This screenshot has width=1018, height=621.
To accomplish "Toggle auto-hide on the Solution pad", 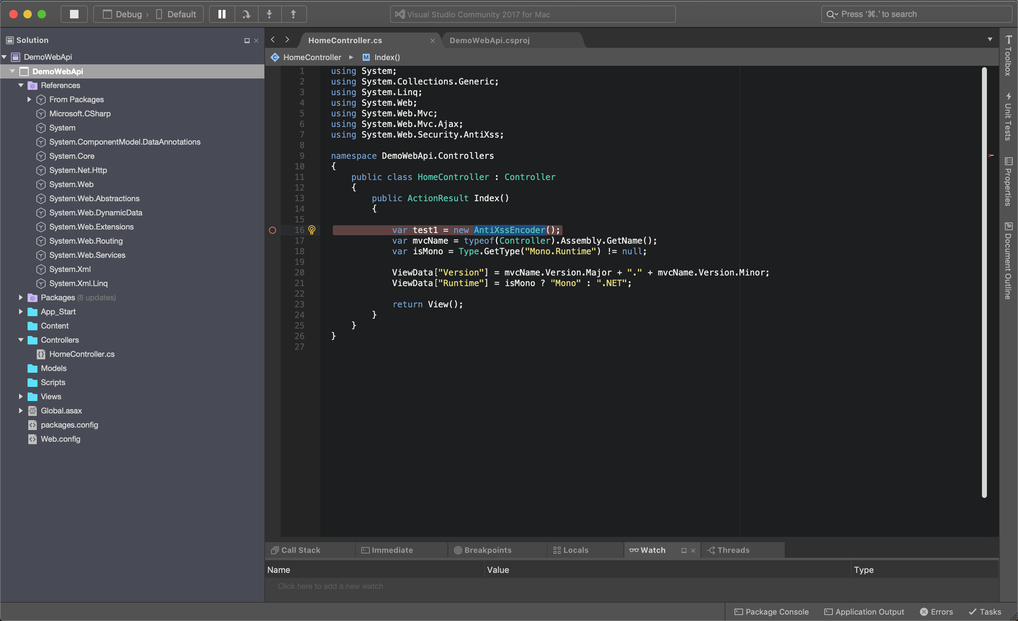I will pos(247,41).
